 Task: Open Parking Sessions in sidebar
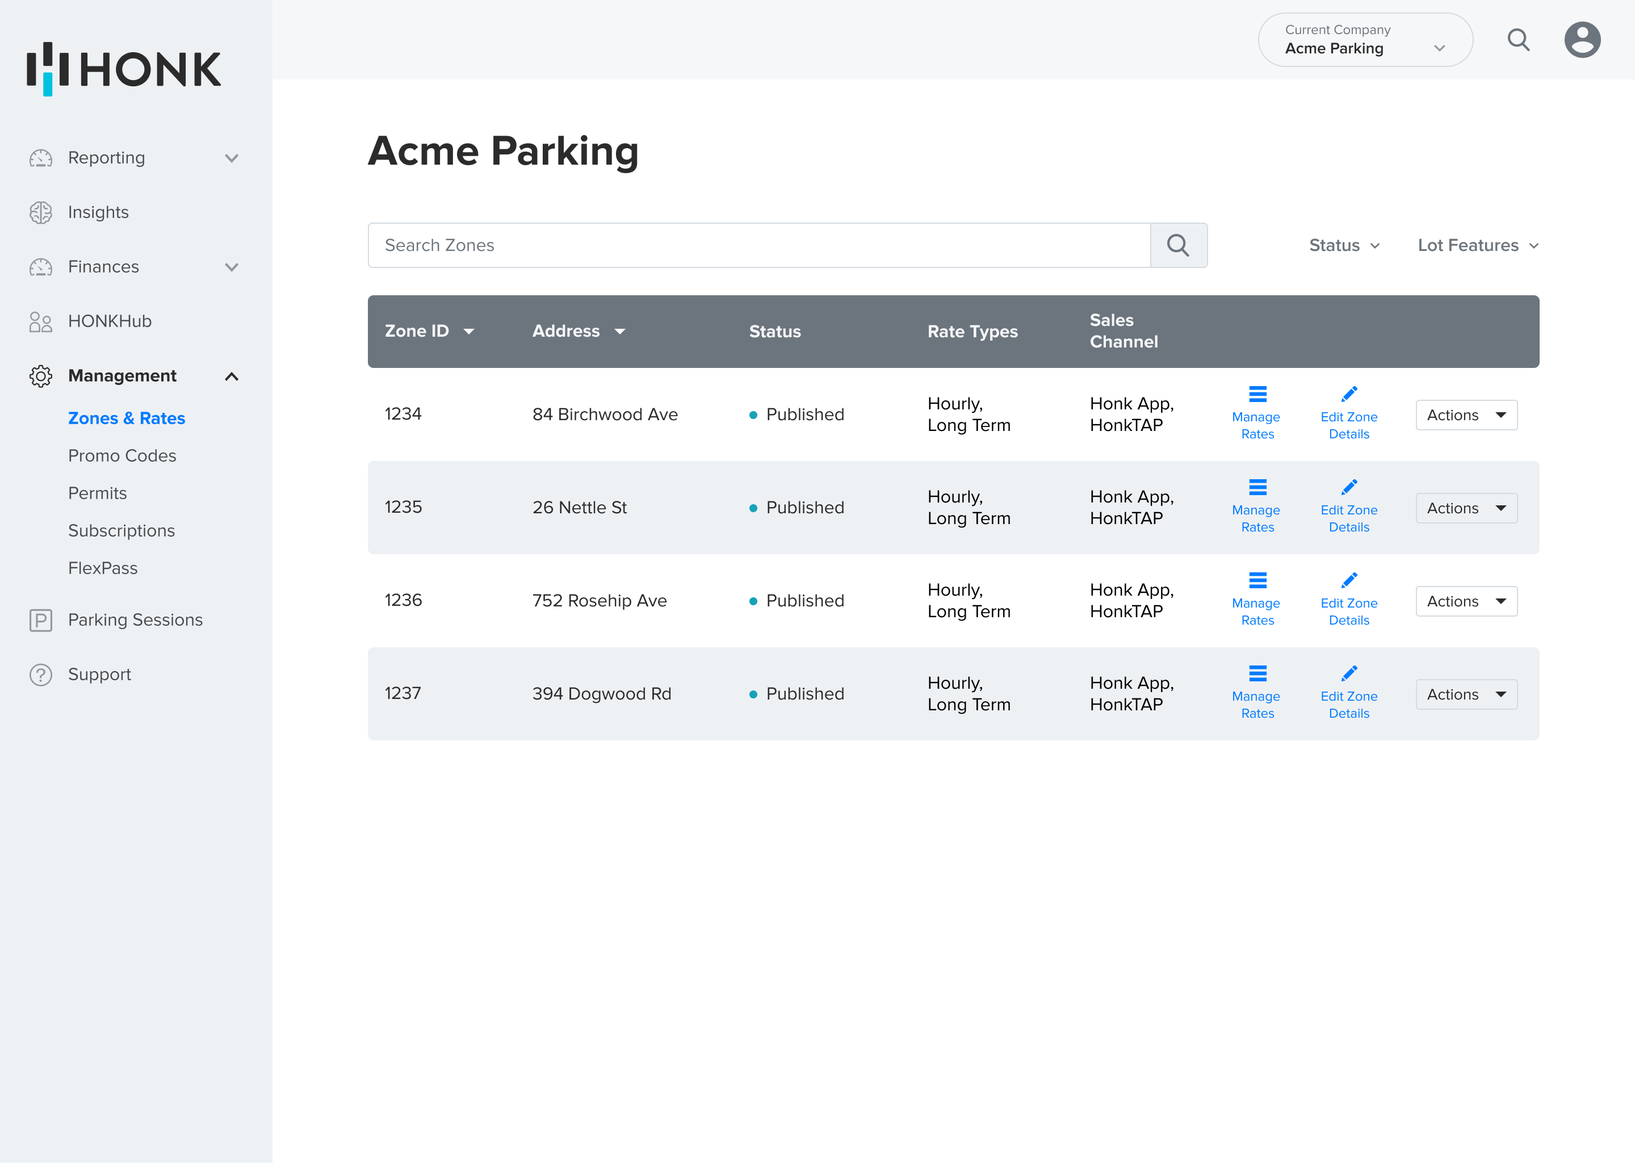click(x=135, y=620)
